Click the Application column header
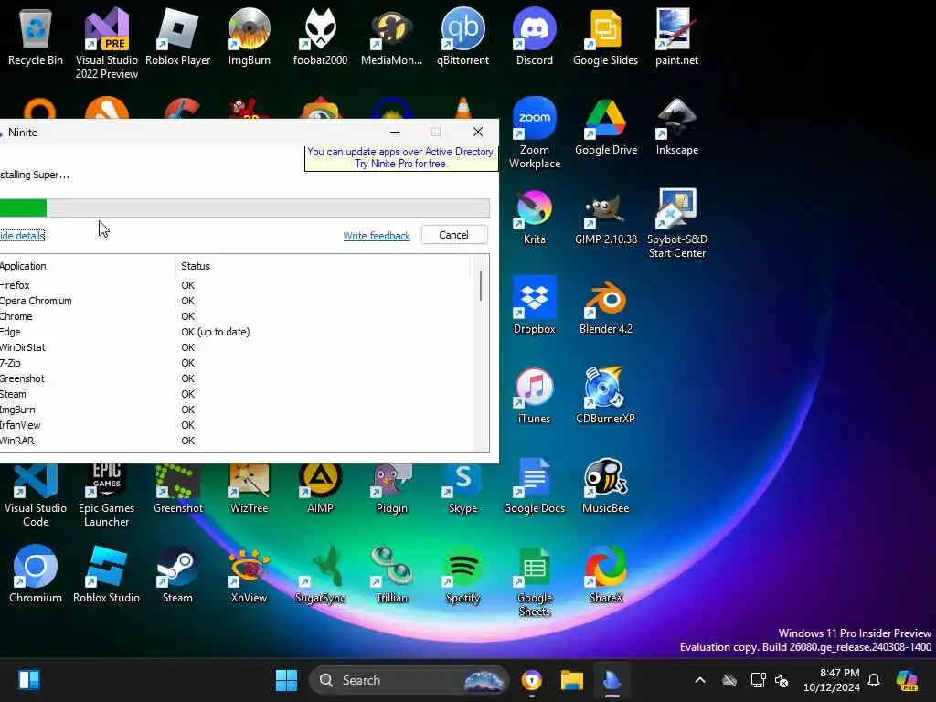 point(88,266)
